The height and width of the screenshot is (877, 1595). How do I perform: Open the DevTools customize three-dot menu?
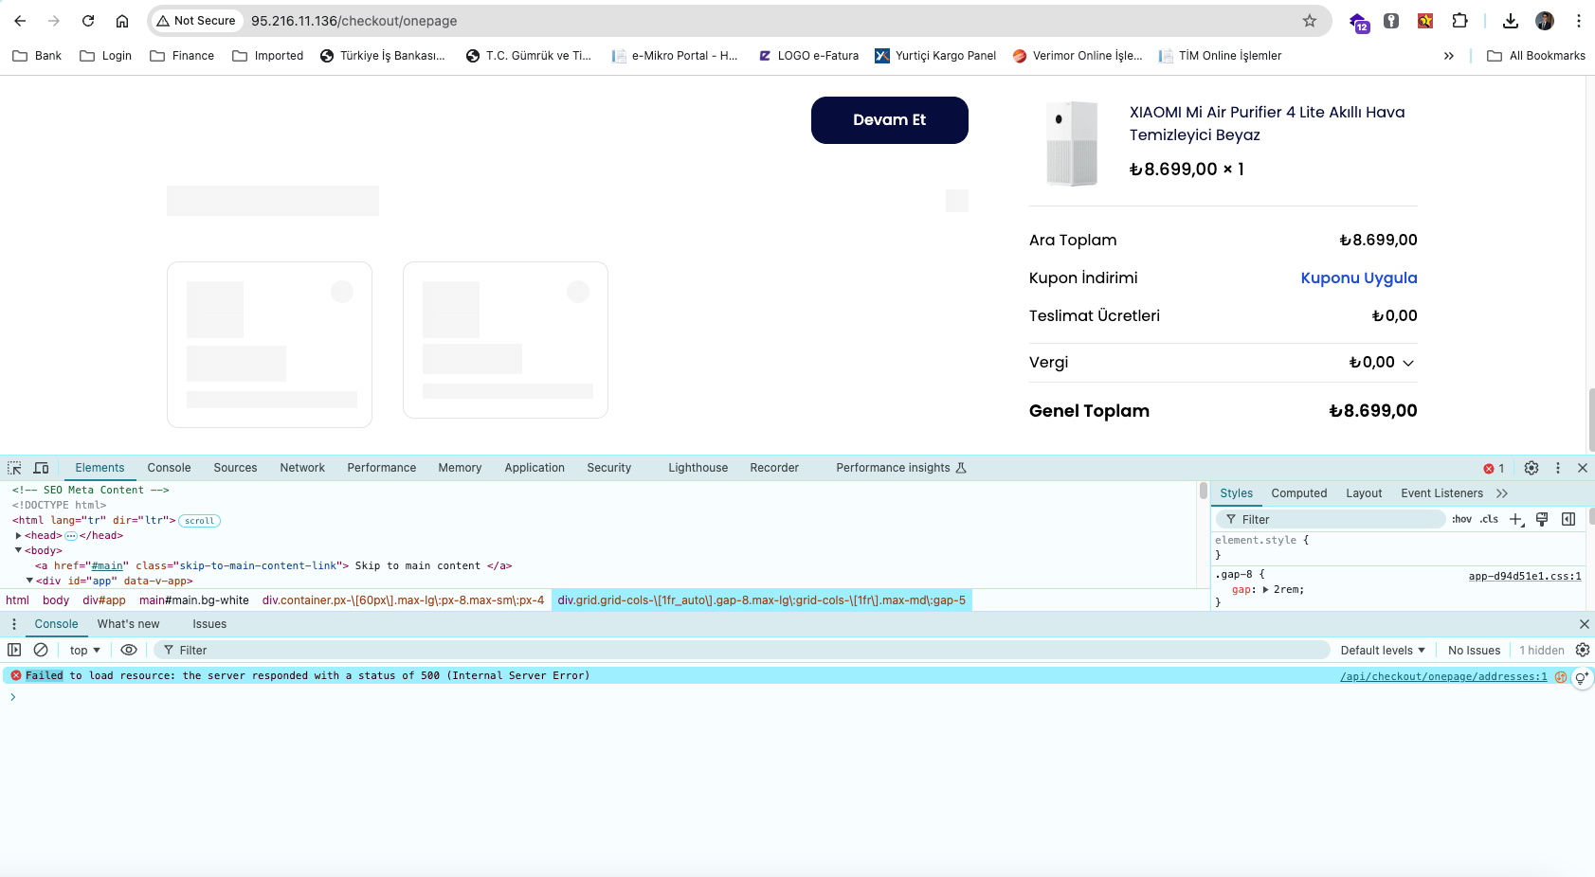click(1558, 468)
